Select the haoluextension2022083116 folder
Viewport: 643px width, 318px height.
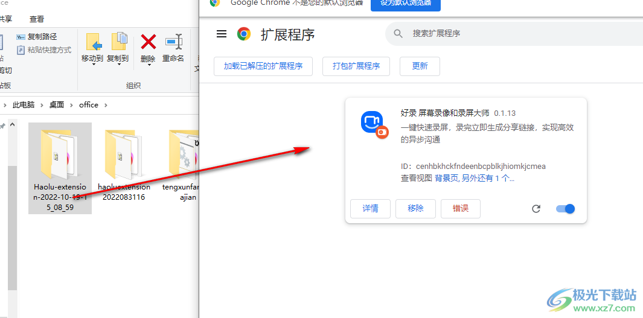coord(124,166)
